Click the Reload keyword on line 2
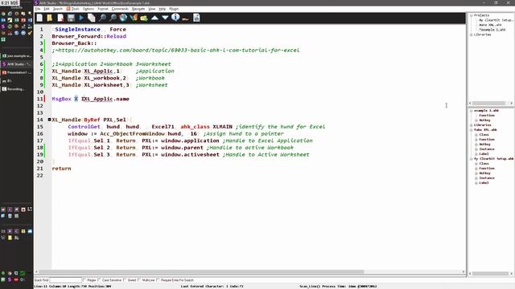 point(116,36)
